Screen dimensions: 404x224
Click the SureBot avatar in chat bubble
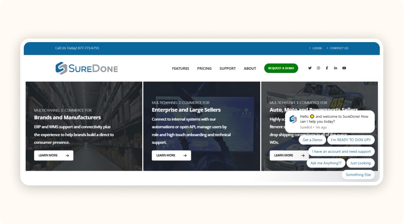point(293,119)
